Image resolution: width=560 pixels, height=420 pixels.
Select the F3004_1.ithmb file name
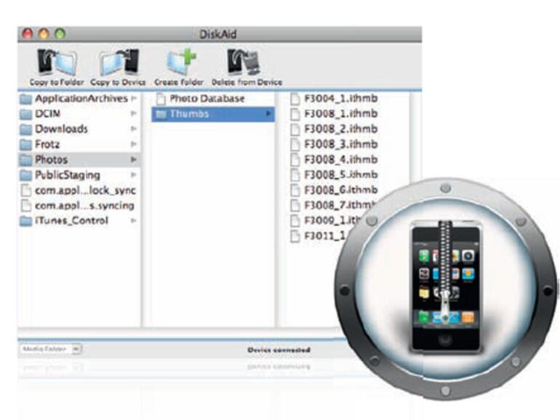(x=340, y=99)
